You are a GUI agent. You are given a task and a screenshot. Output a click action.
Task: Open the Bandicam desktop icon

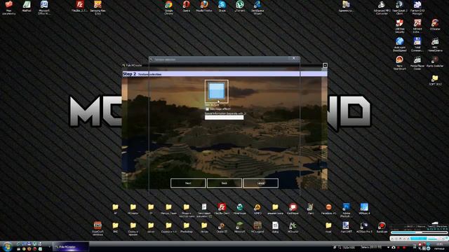pyautogui.click(x=382, y=227)
